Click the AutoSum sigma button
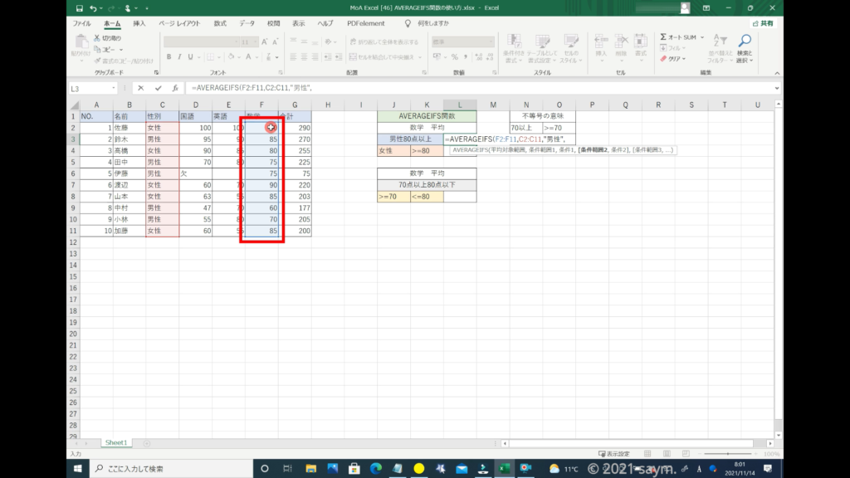 (664, 37)
